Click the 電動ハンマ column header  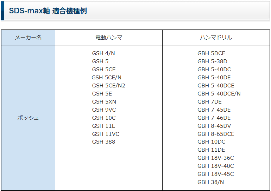click(109, 38)
